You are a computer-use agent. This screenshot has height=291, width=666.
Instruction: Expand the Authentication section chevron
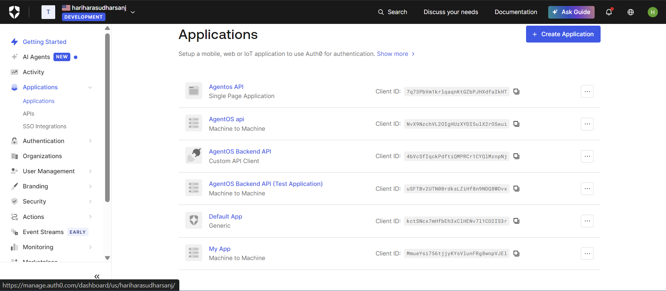point(90,141)
